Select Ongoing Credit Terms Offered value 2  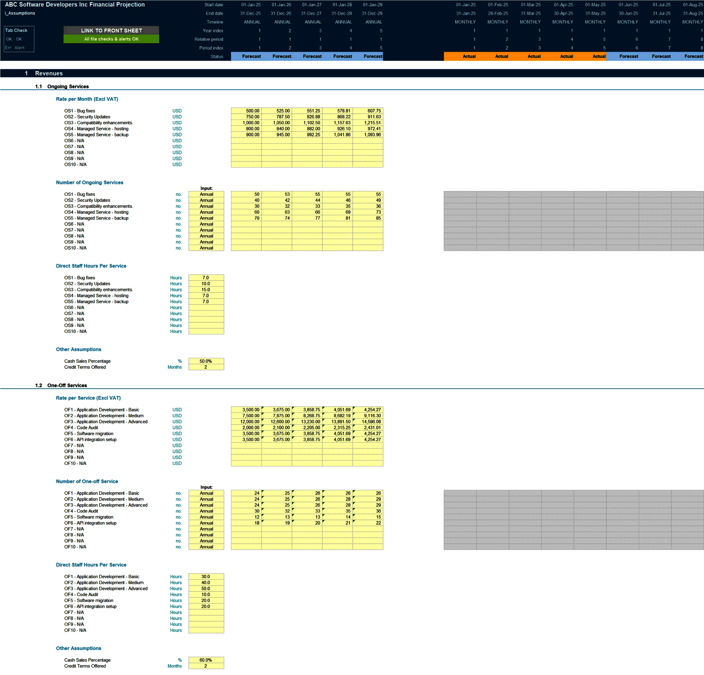pos(206,367)
